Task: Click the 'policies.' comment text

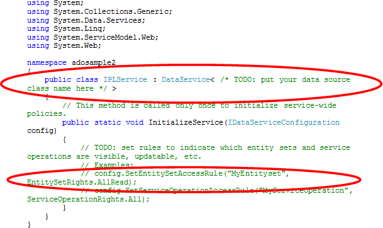Action: coord(47,114)
